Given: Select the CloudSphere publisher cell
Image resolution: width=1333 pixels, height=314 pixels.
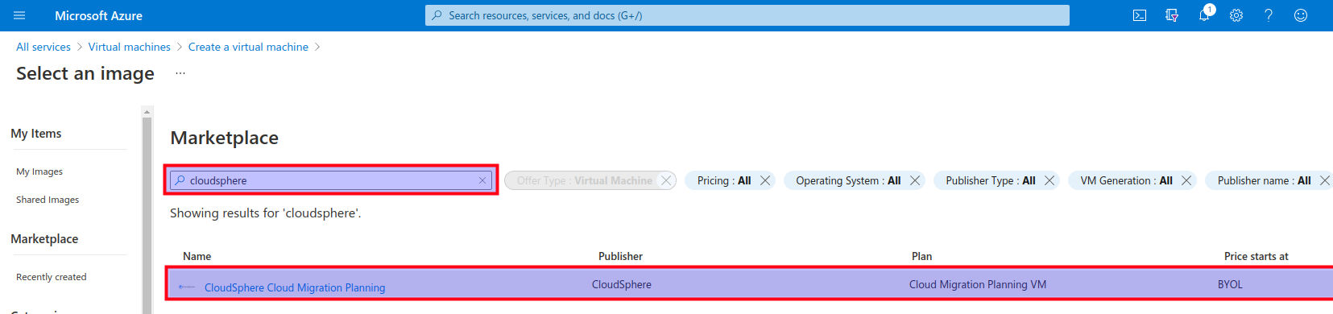Looking at the screenshot, I should tap(622, 284).
